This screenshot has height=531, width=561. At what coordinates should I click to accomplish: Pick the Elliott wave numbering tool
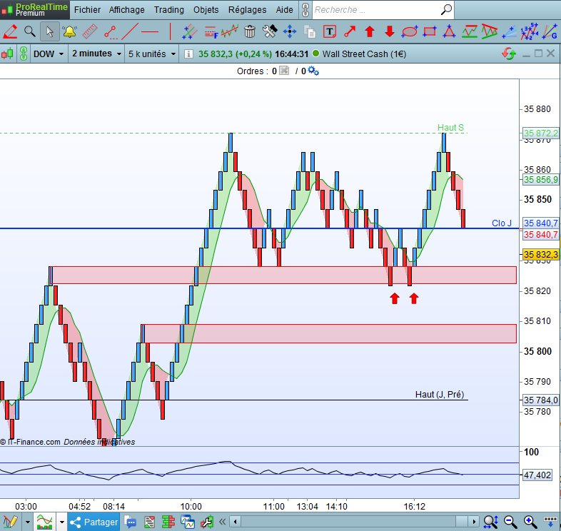coord(529,31)
